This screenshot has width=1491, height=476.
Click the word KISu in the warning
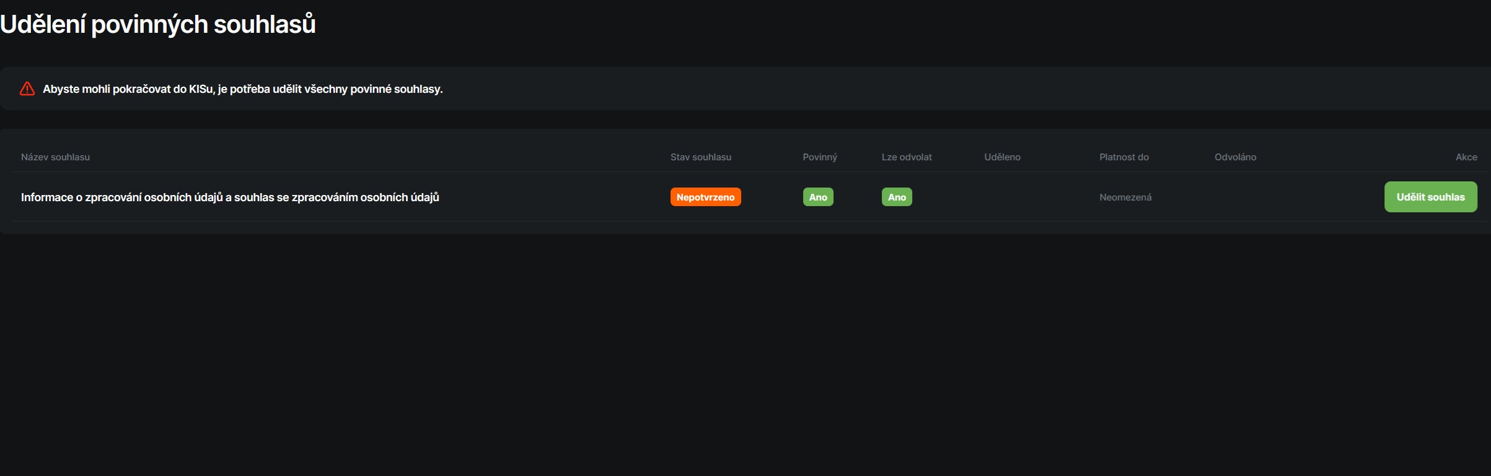click(x=201, y=89)
